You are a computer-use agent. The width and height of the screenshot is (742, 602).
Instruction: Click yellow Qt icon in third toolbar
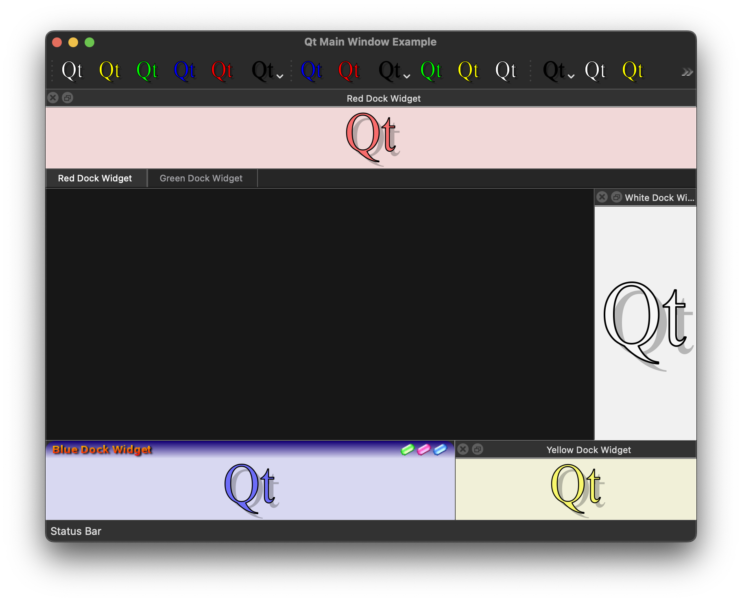coord(633,71)
